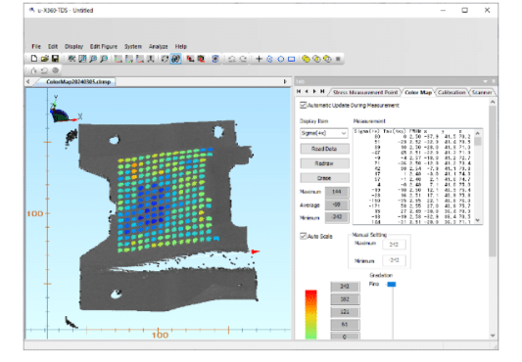This screenshot has width=522, height=362.
Task: Click the curved undo arrow after the camera icon
Action: click(x=232, y=59)
